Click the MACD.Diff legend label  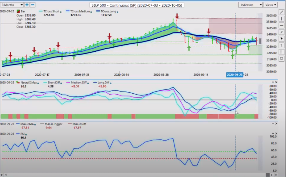(x=79, y=124)
